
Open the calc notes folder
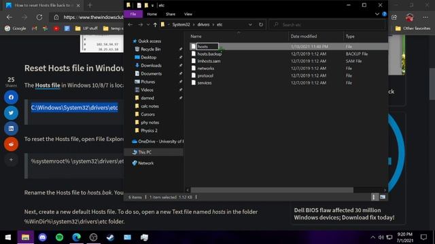(150, 106)
